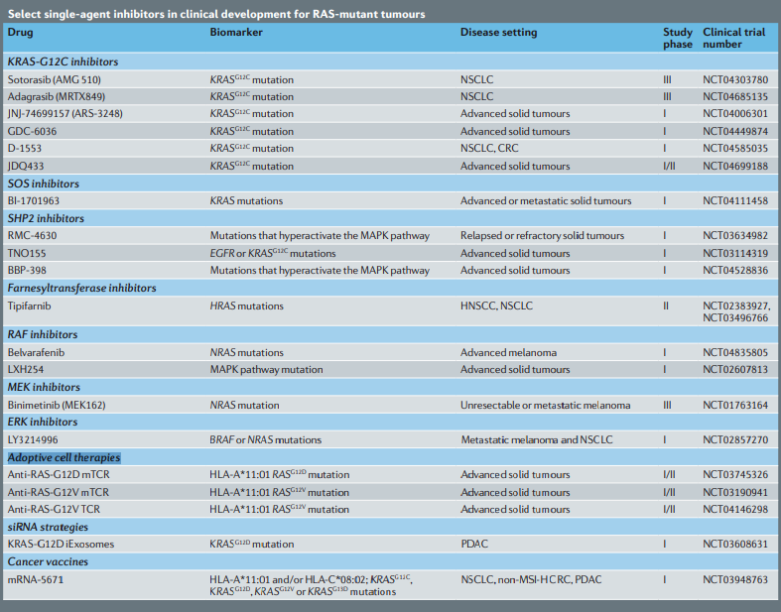Select the 'SOS inhibitors' section heading
Screen dimensions: 781x612
[44, 184]
